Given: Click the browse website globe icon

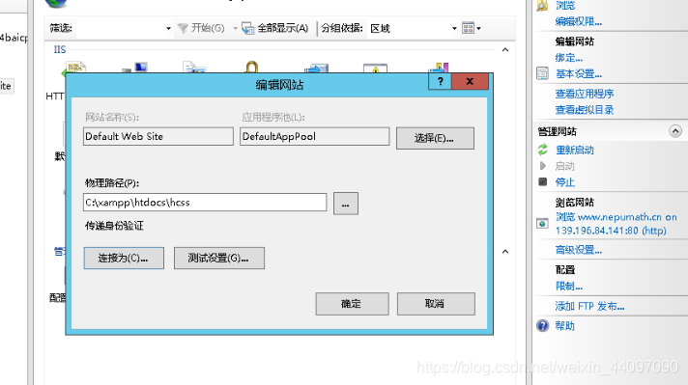Looking at the screenshot, I should pyautogui.click(x=542, y=224).
